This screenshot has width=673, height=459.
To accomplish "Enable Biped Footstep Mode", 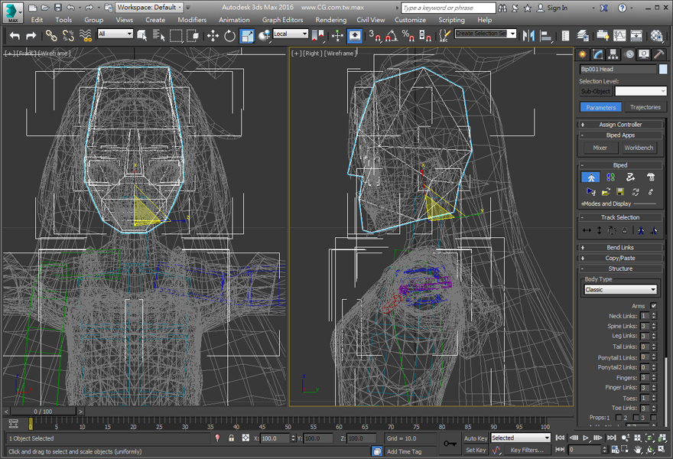I will coord(610,177).
